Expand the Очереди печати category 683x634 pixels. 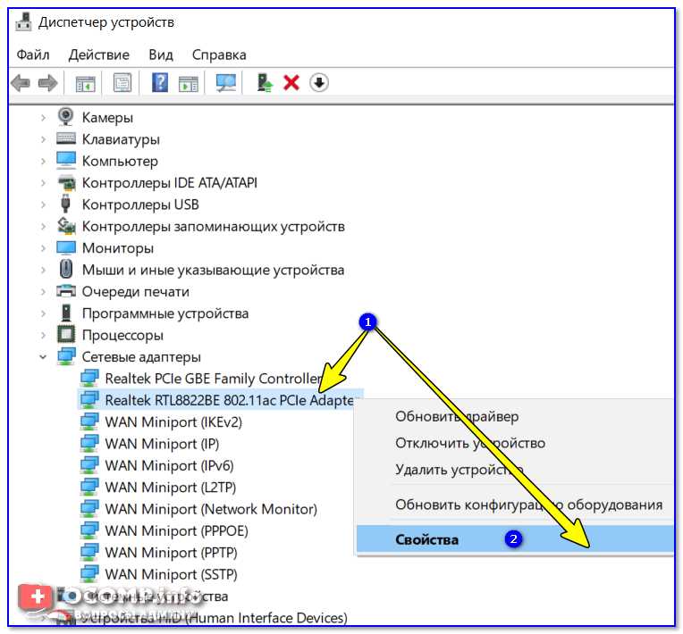[x=43, y=291]
